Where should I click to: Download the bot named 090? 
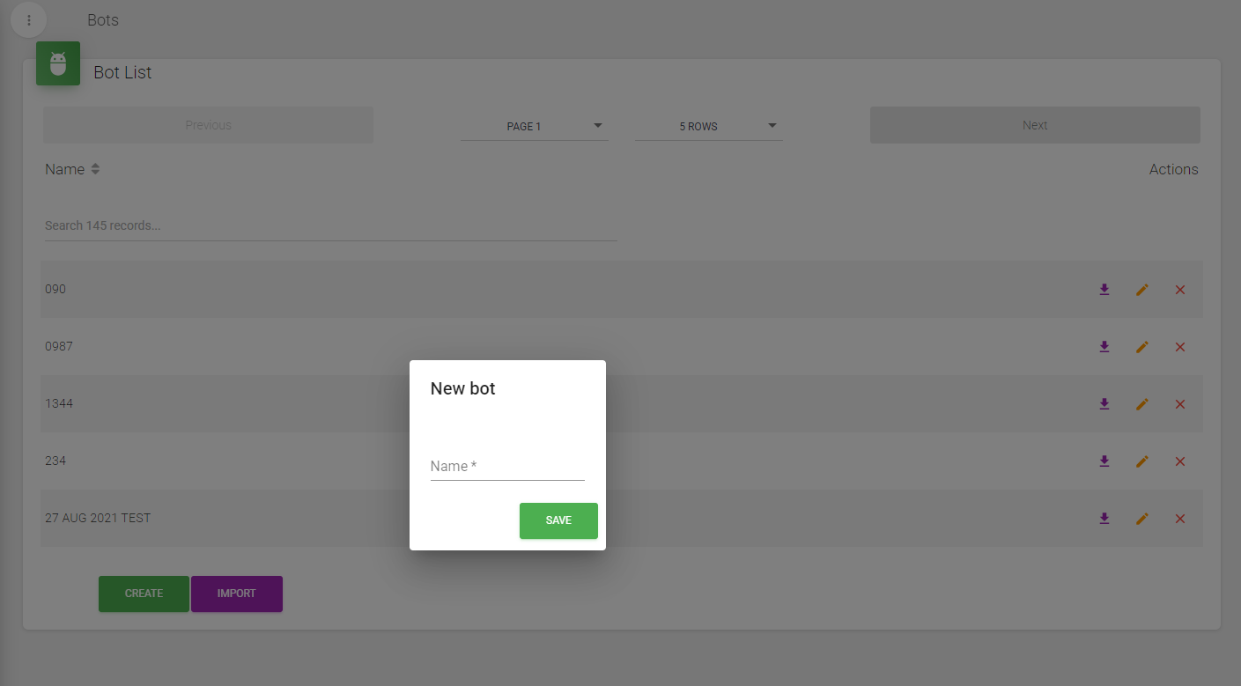pos(1104,290)
